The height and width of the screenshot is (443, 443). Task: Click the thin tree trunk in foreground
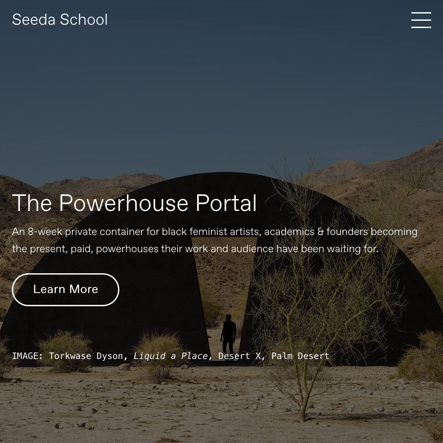coord(302,396)
